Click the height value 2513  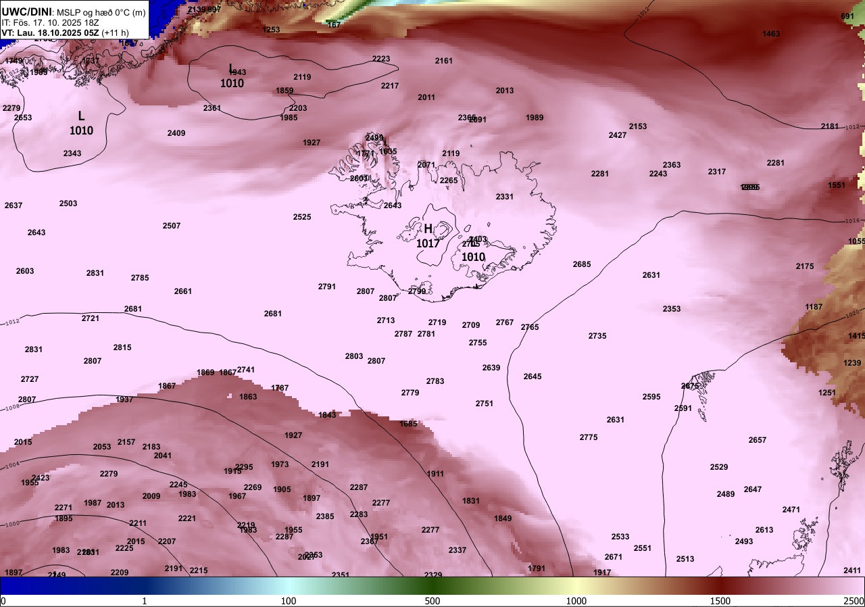[x=685, y=560]
